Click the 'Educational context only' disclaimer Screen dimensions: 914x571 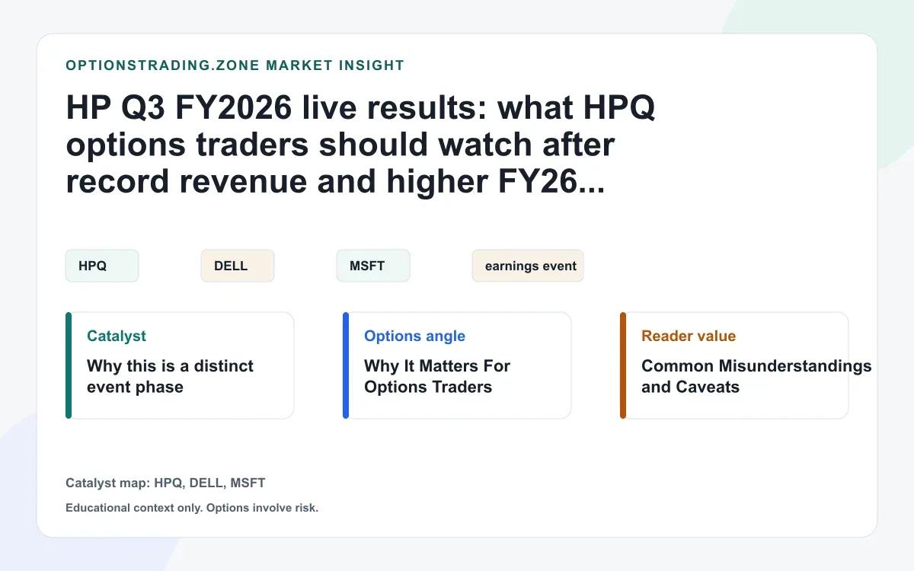(x=192, y=508)
